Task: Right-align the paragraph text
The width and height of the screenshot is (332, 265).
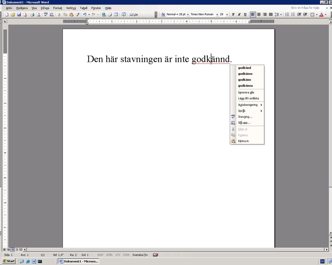Action: 265,15
